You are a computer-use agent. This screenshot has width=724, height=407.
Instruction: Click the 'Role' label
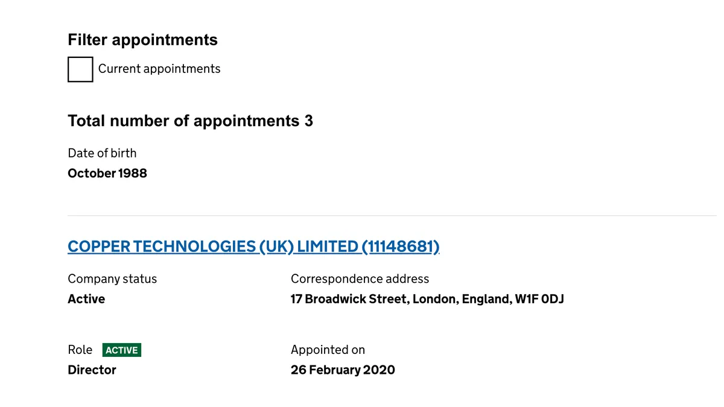(80, 350)
